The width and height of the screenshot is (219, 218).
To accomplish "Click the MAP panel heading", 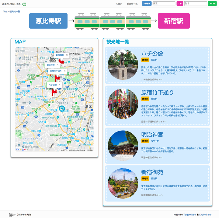I will (x=20, y=42).
